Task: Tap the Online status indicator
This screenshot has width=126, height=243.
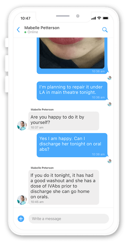Action: click(x=31, y=32)
